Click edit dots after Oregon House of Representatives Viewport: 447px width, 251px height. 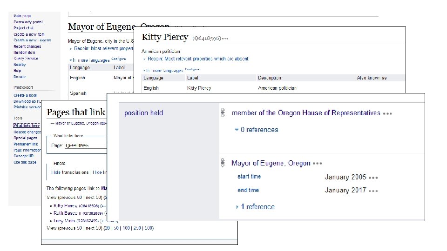click(388, 113)
